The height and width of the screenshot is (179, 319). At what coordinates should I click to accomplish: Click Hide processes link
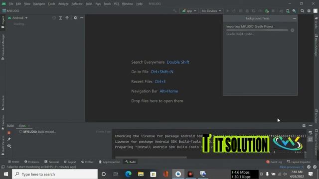point(292,167)
